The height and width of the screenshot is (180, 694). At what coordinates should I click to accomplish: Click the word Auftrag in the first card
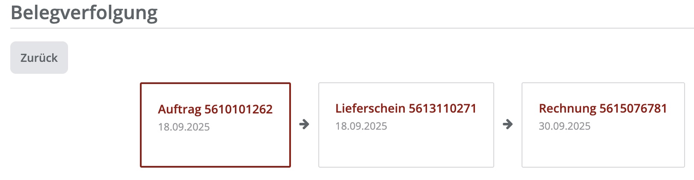coord(179,109)
